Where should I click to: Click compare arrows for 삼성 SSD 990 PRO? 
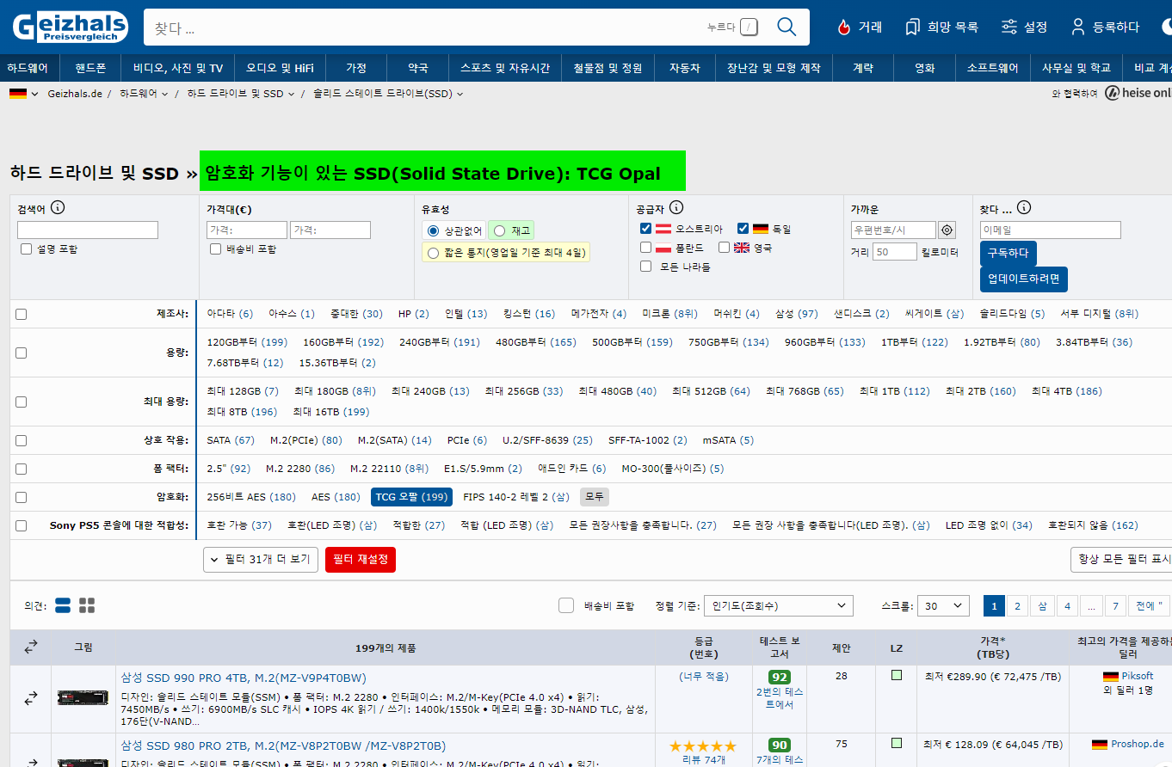click(x=31, y=698)
